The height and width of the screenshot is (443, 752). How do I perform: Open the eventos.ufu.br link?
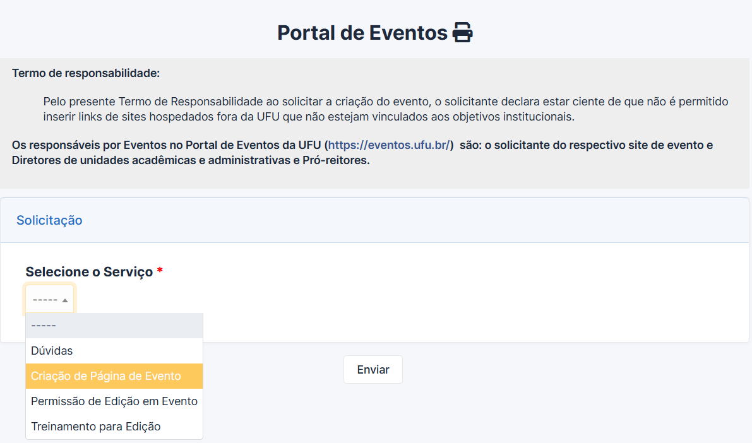click(x=389, y=145)
